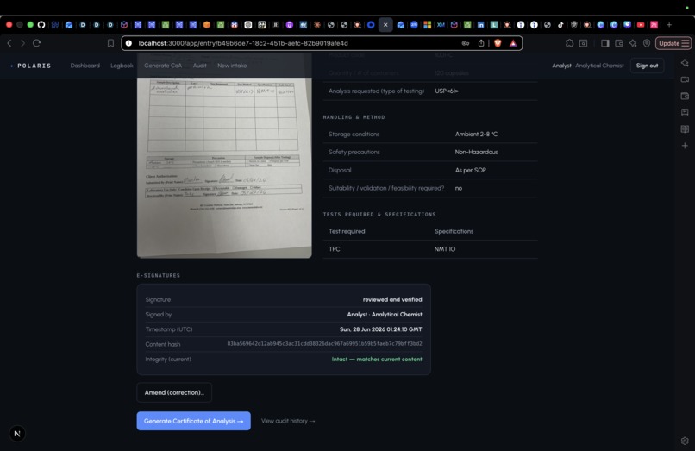Open the Bookmarks panel icon in right sidebar
This screenshot has height=451, width=695.
pos(685,113)
